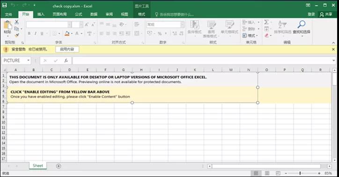Select the Sheet tab at bottom
This screenshot has height=177, width=339.
point(38,166)
